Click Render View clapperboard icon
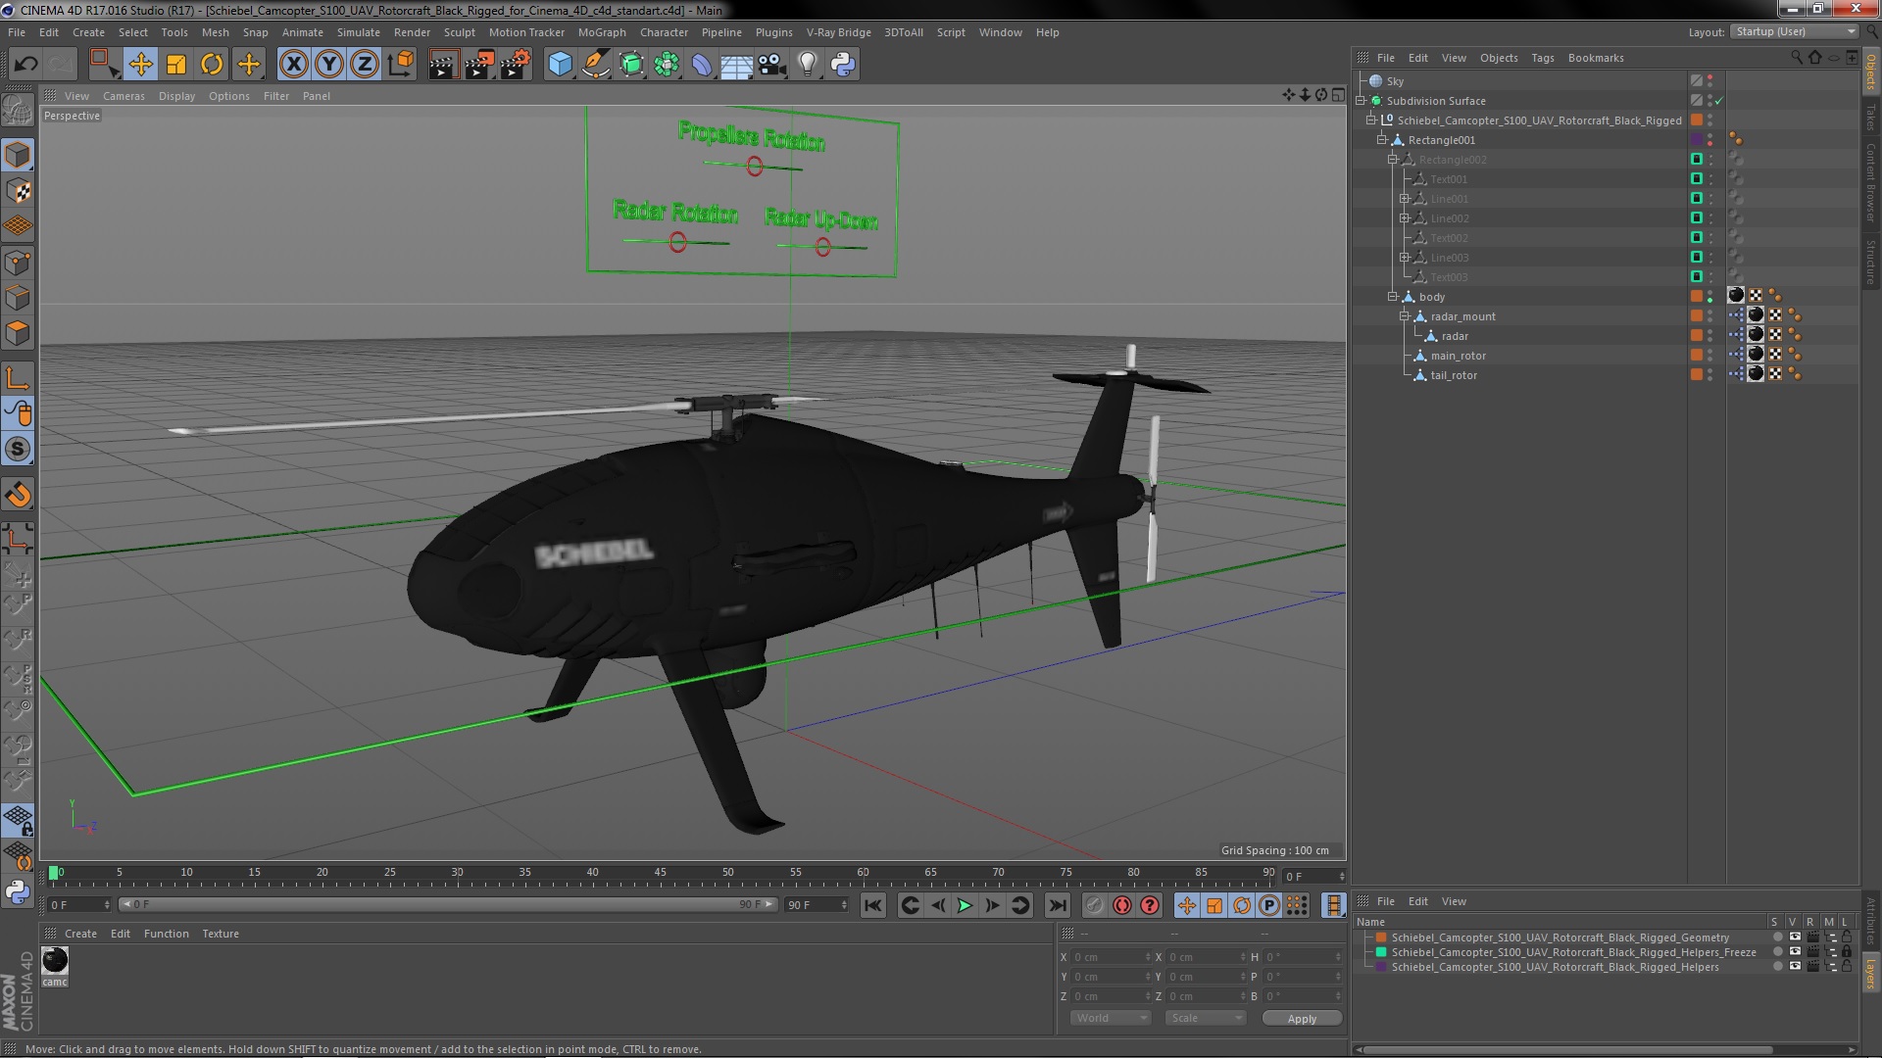The image size is (1882, 1058). coord(443,65)
